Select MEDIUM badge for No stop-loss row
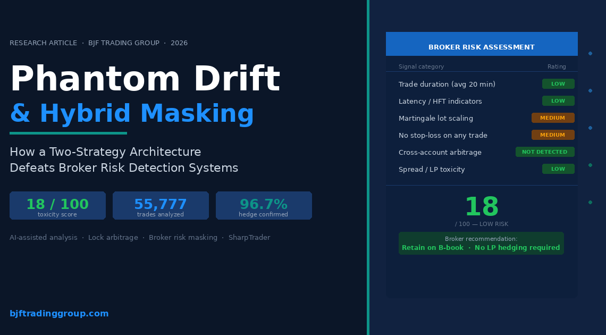Viewport: 606px width, 335px height. pyautogui.click(x=553, y=135)
